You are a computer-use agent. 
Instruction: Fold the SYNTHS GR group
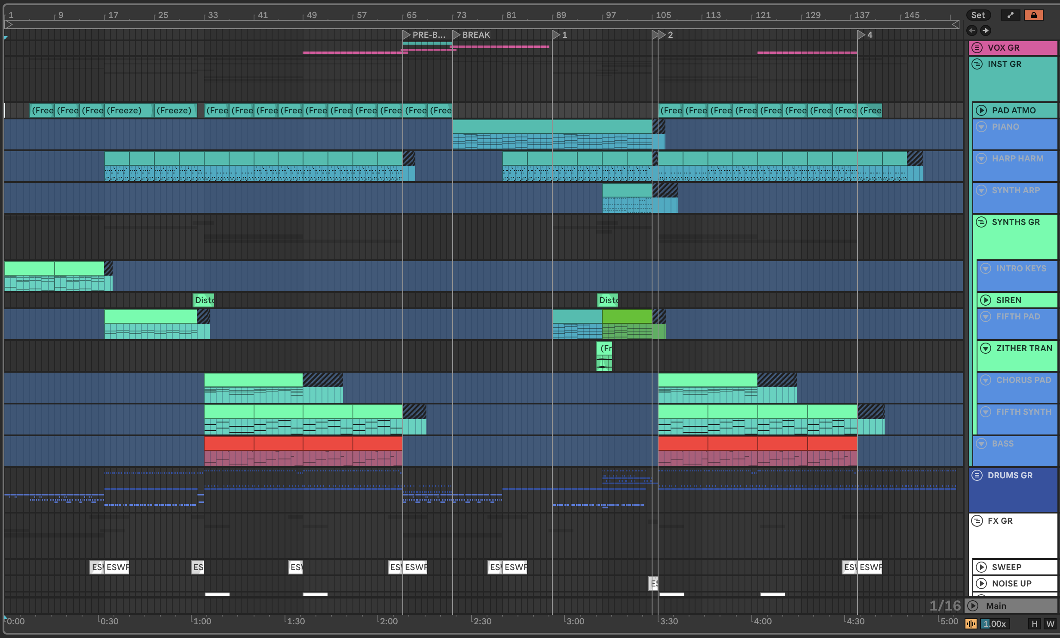click(981, 222)
